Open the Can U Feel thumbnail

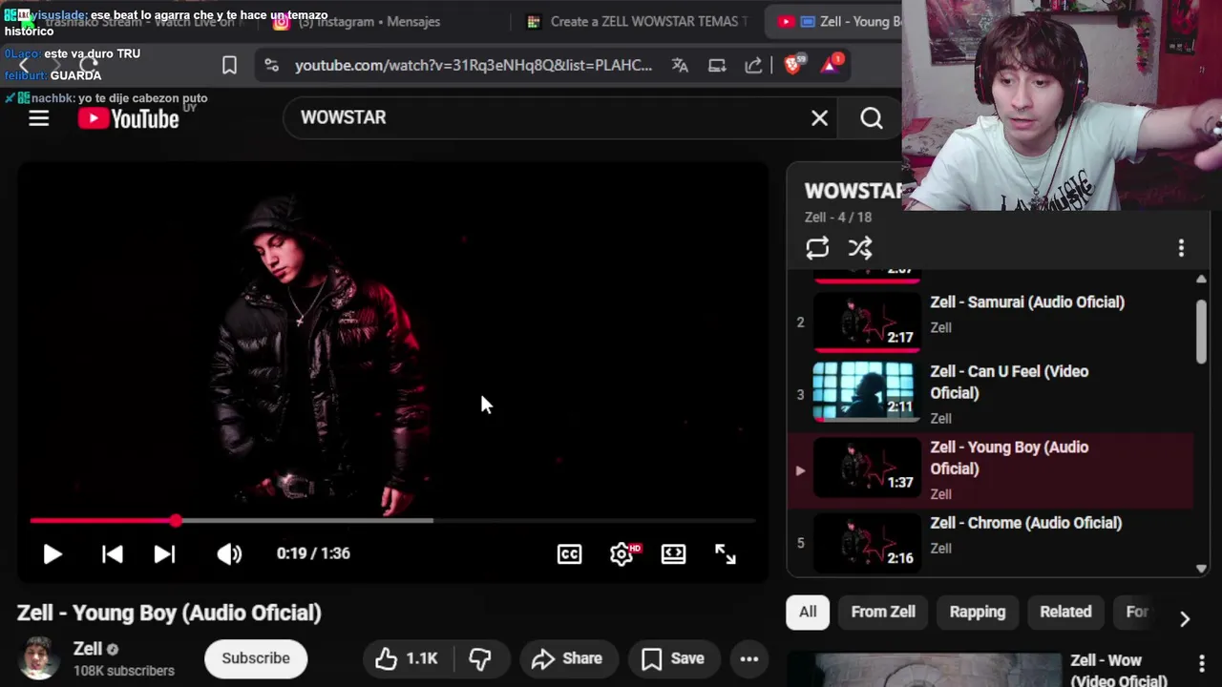click(867, 391)
